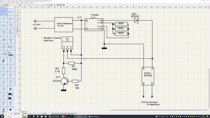Screen dimensions: 210x118
Task: Click the Redo toolbar icon
Action: coord(13,5)
